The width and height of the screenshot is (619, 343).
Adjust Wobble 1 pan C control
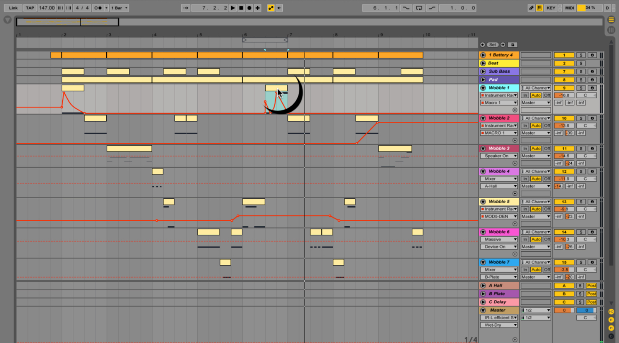[586, 95]
